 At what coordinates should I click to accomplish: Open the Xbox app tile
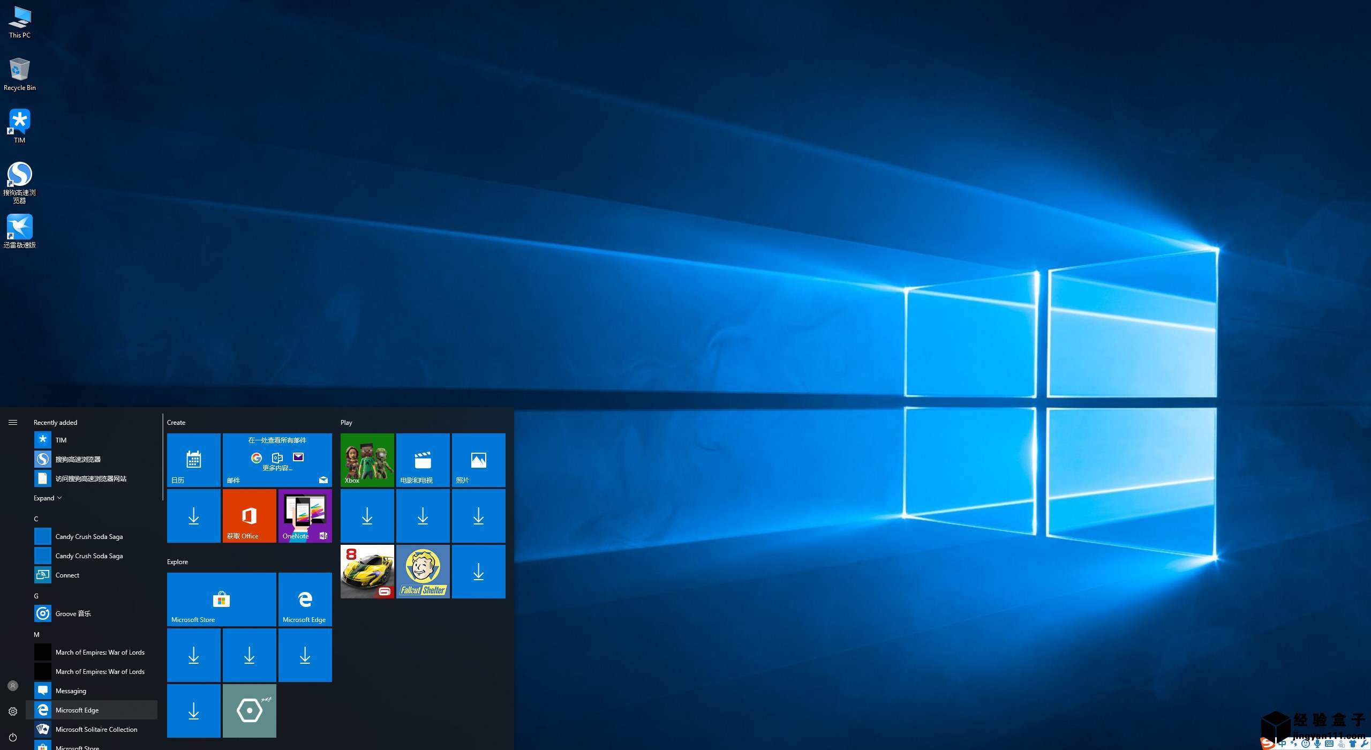(x=366, y=459)
